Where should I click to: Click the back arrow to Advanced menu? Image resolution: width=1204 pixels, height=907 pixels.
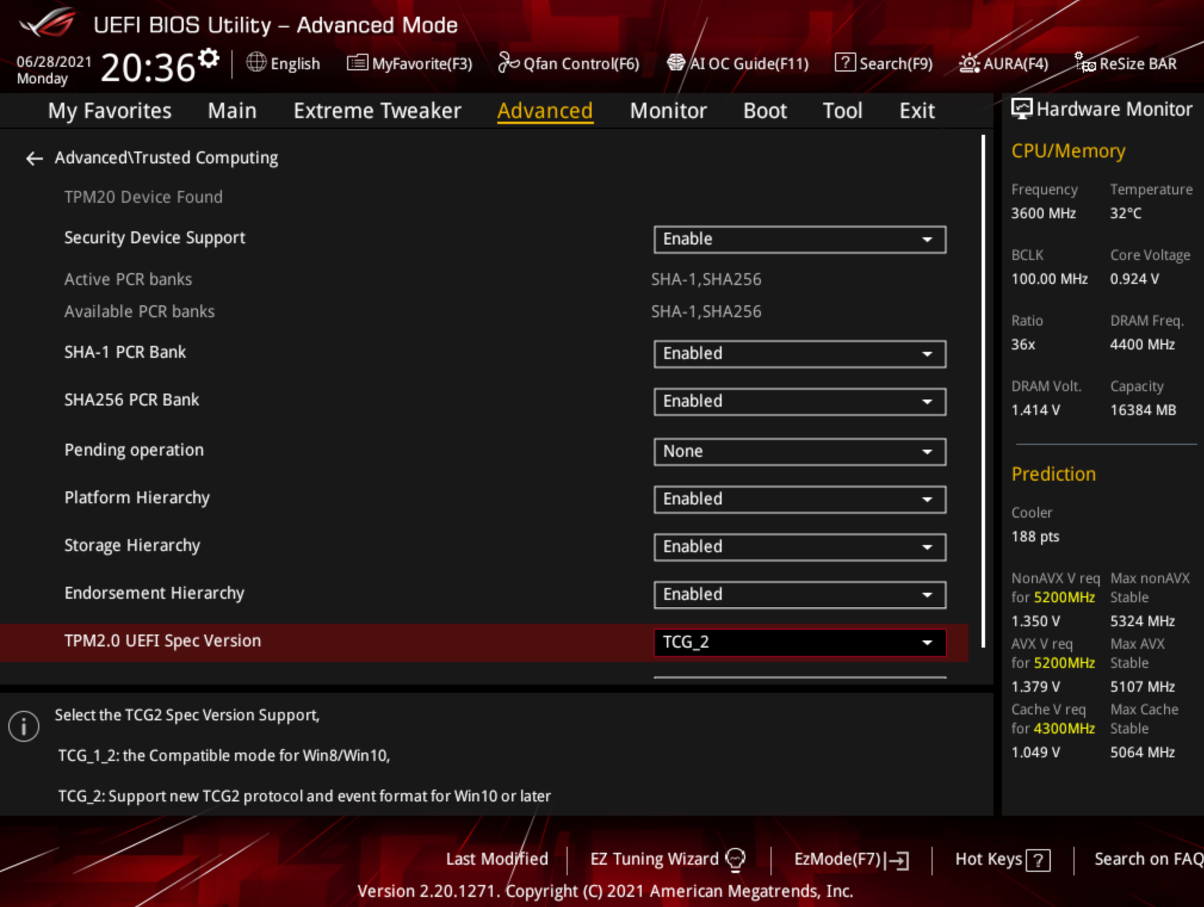point(34,158)
